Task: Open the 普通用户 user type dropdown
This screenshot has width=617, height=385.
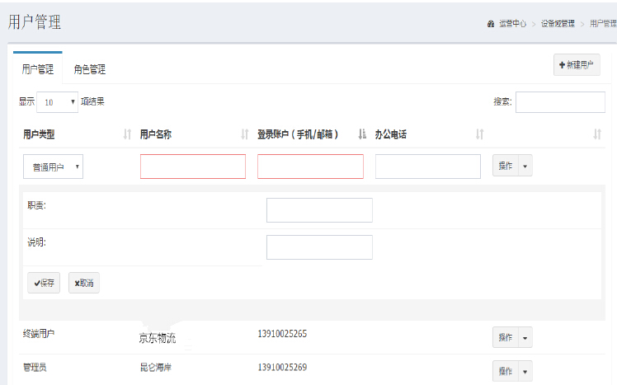Action: (x=54, y=167)
